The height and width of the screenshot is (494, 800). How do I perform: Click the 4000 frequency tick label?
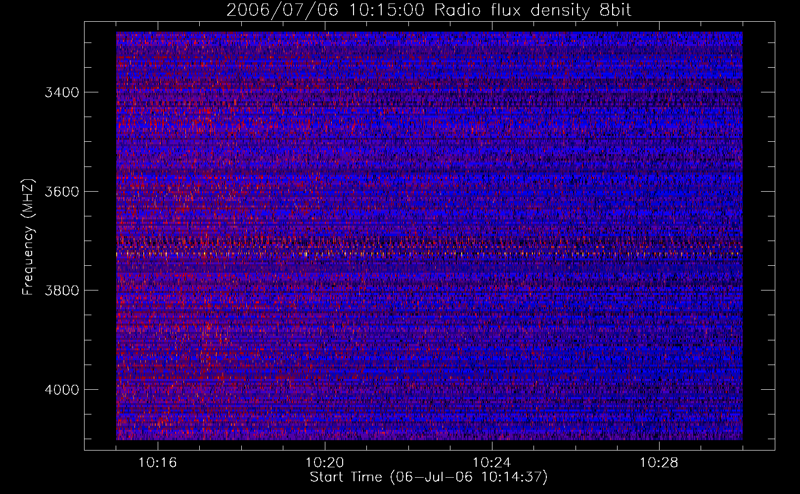(62, 390)
